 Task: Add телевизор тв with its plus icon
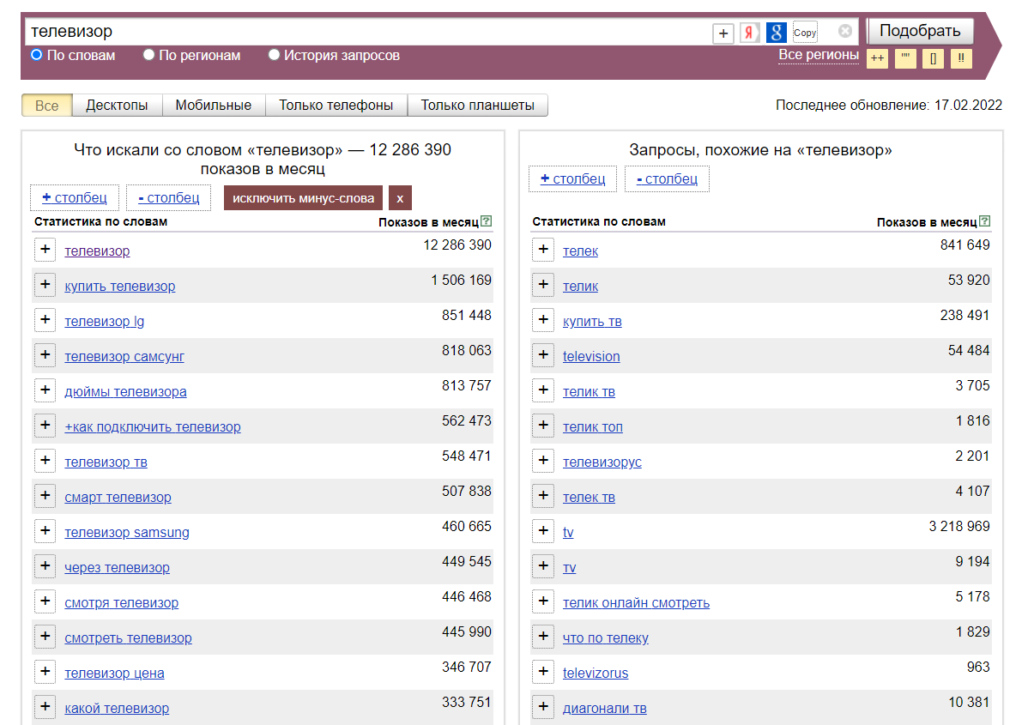pyautogui.click(x=45, y=461)
